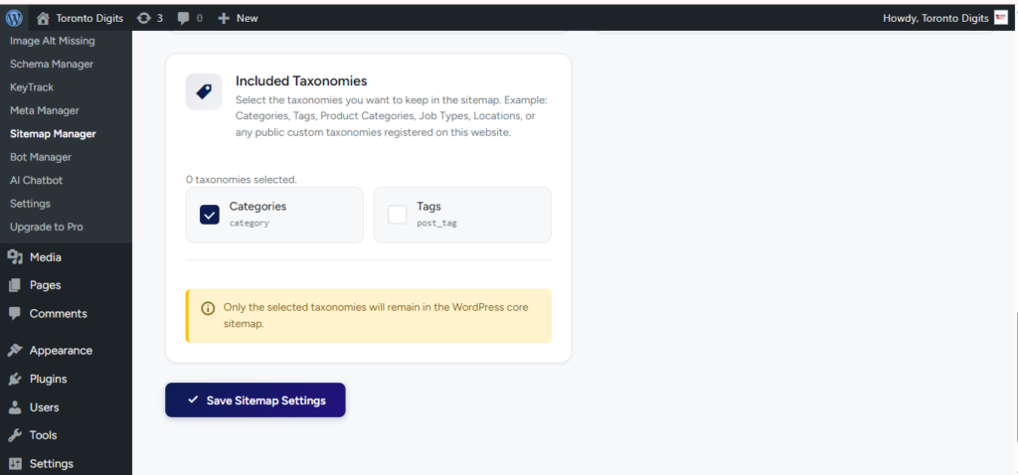Click the plus New icon
This screenshot has width=1018, height=475.
click(x=224, y=18)
